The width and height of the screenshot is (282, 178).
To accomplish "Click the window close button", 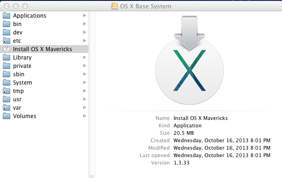I will tap(7, 6).
